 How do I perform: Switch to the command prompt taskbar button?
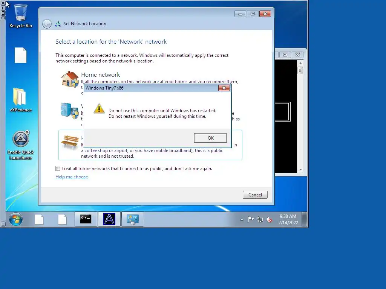(x=86, y=219)
